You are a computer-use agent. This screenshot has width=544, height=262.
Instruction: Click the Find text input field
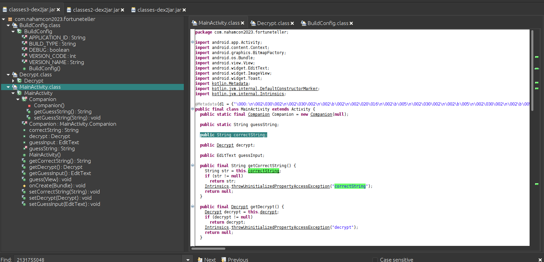click(98, 260)
